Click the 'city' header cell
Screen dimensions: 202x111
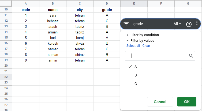point(80,10)
